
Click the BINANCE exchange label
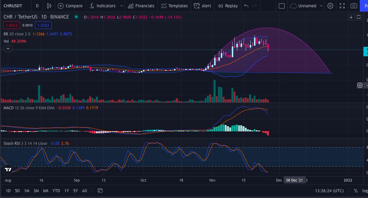[59, 17]
